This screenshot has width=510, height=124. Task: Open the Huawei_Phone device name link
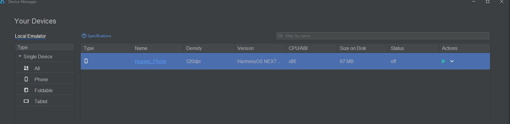pos(150,62)
